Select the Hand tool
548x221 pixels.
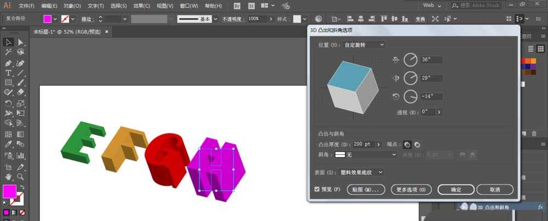(9, 177)
